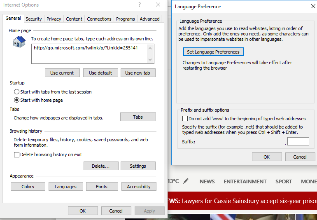
Task: Check Do not add 'www' option
Action: (244, 119)
